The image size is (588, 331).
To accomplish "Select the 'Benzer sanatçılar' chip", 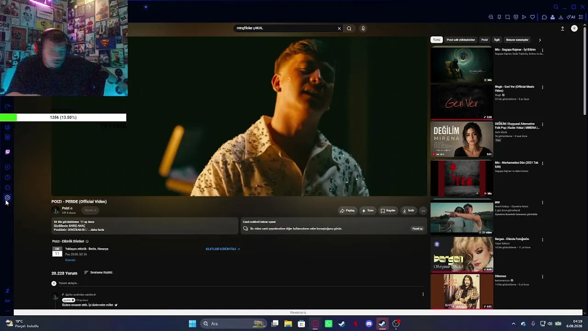I will click(x=517, y=40).
